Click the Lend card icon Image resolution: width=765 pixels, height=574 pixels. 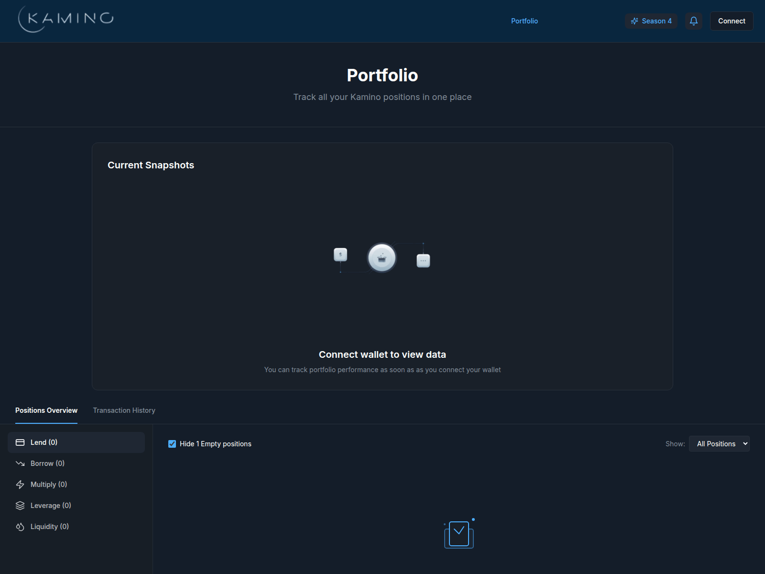tap(20, 442)
